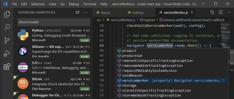Click Eric Amodio publisher name
This screenshot has width=234, height=99.
click(40, 56)
